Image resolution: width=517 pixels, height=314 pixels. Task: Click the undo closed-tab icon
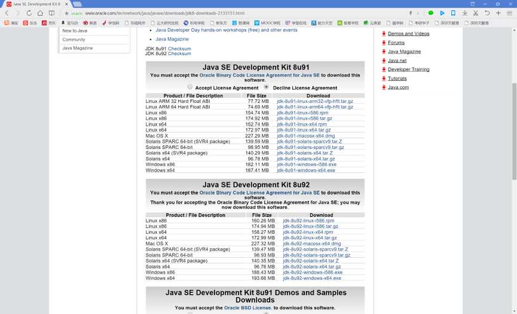tap(487, 13)
